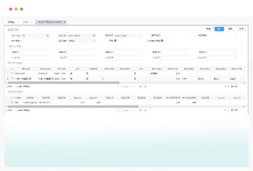Collapse the basic info section header

(x=14, y=30)
